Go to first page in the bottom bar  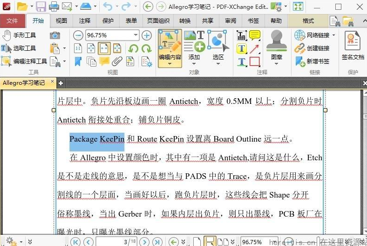pyautogui.click(x=75, y=241)
